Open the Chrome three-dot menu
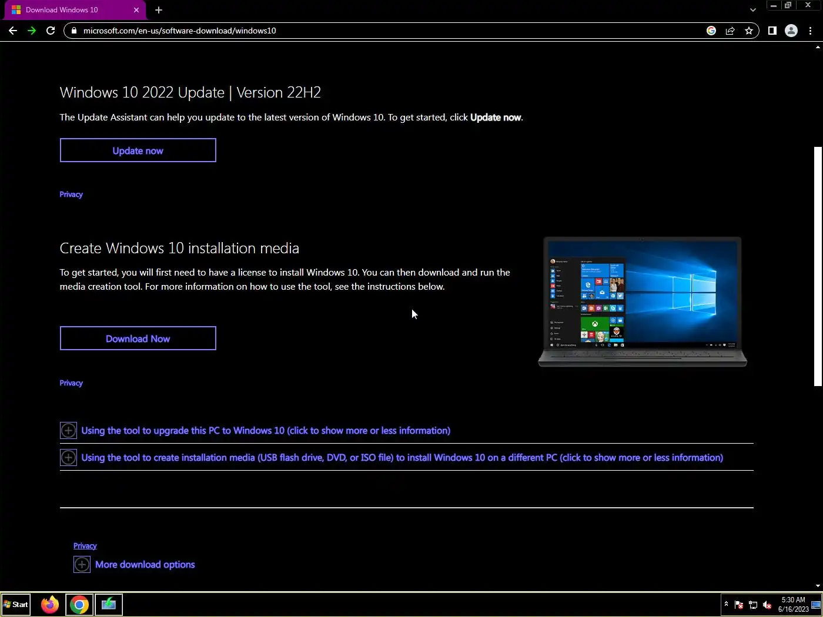The image size is (823, 617). click(811, 31)
